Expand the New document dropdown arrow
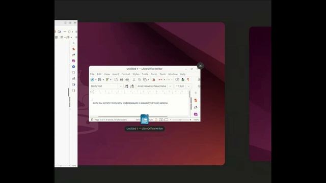Screen dimensions: 326x183 coord(96,80)
